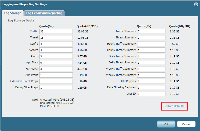Edit the Extended Threat Pcaps quota field
This screenshot has width=200, height=131.
(x=56, y=81)
